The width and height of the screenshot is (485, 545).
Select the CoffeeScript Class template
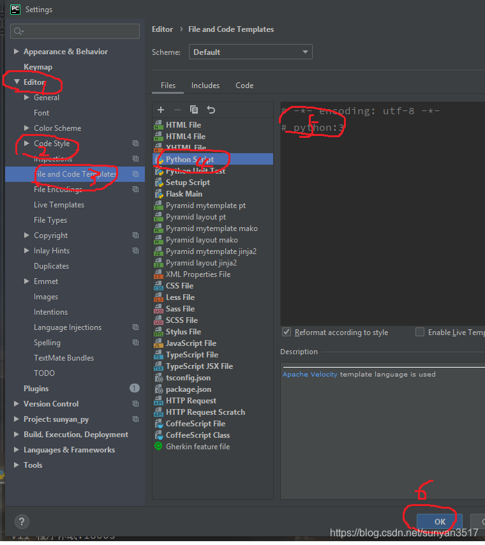tap(197, 435)
